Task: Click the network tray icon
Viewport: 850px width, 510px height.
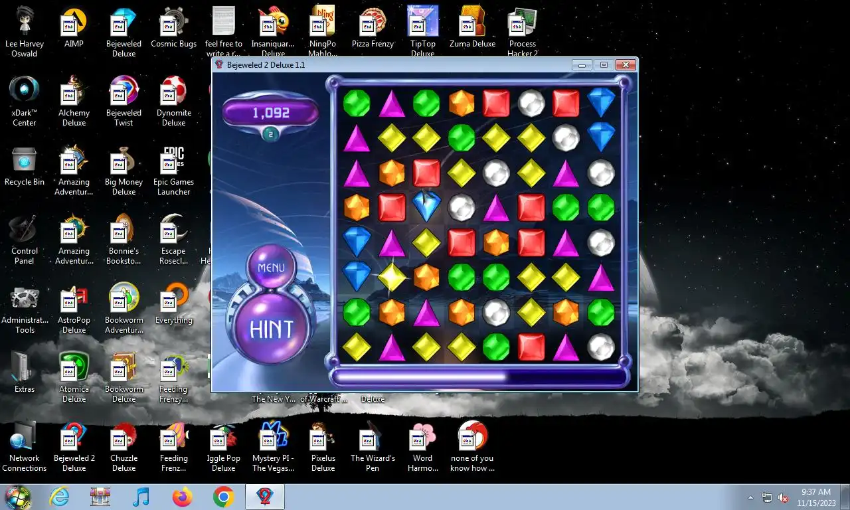Action: click(x=767, y=497)
